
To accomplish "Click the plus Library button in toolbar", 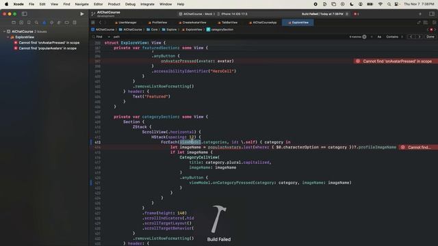I will coord(420,14).
